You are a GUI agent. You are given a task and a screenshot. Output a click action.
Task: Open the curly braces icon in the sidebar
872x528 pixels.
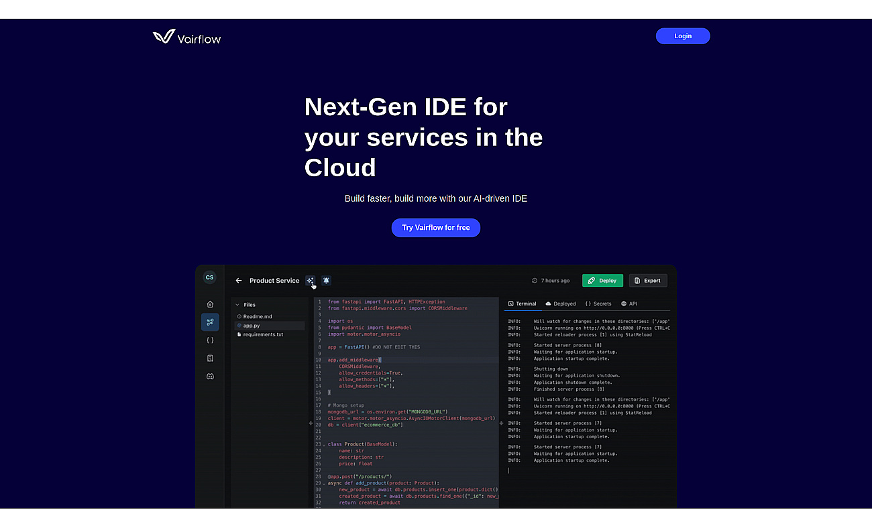[210, 340]
